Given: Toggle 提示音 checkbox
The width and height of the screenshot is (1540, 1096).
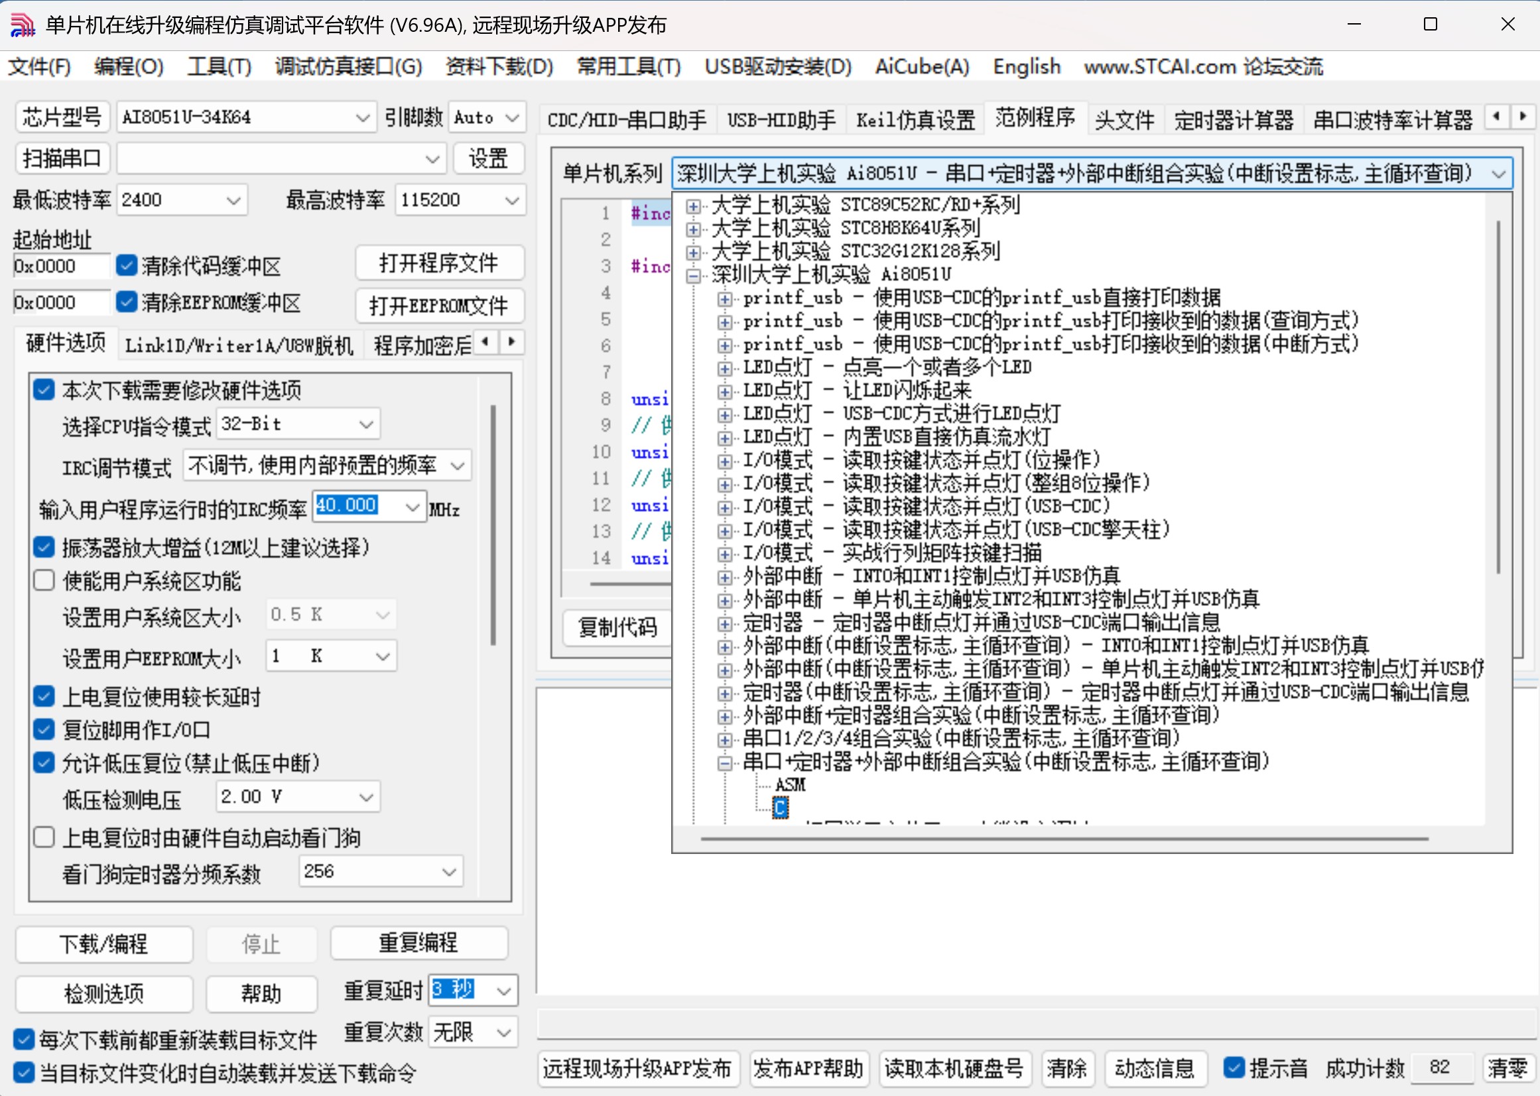Looking at the screenshot, I should 1234,1067.
